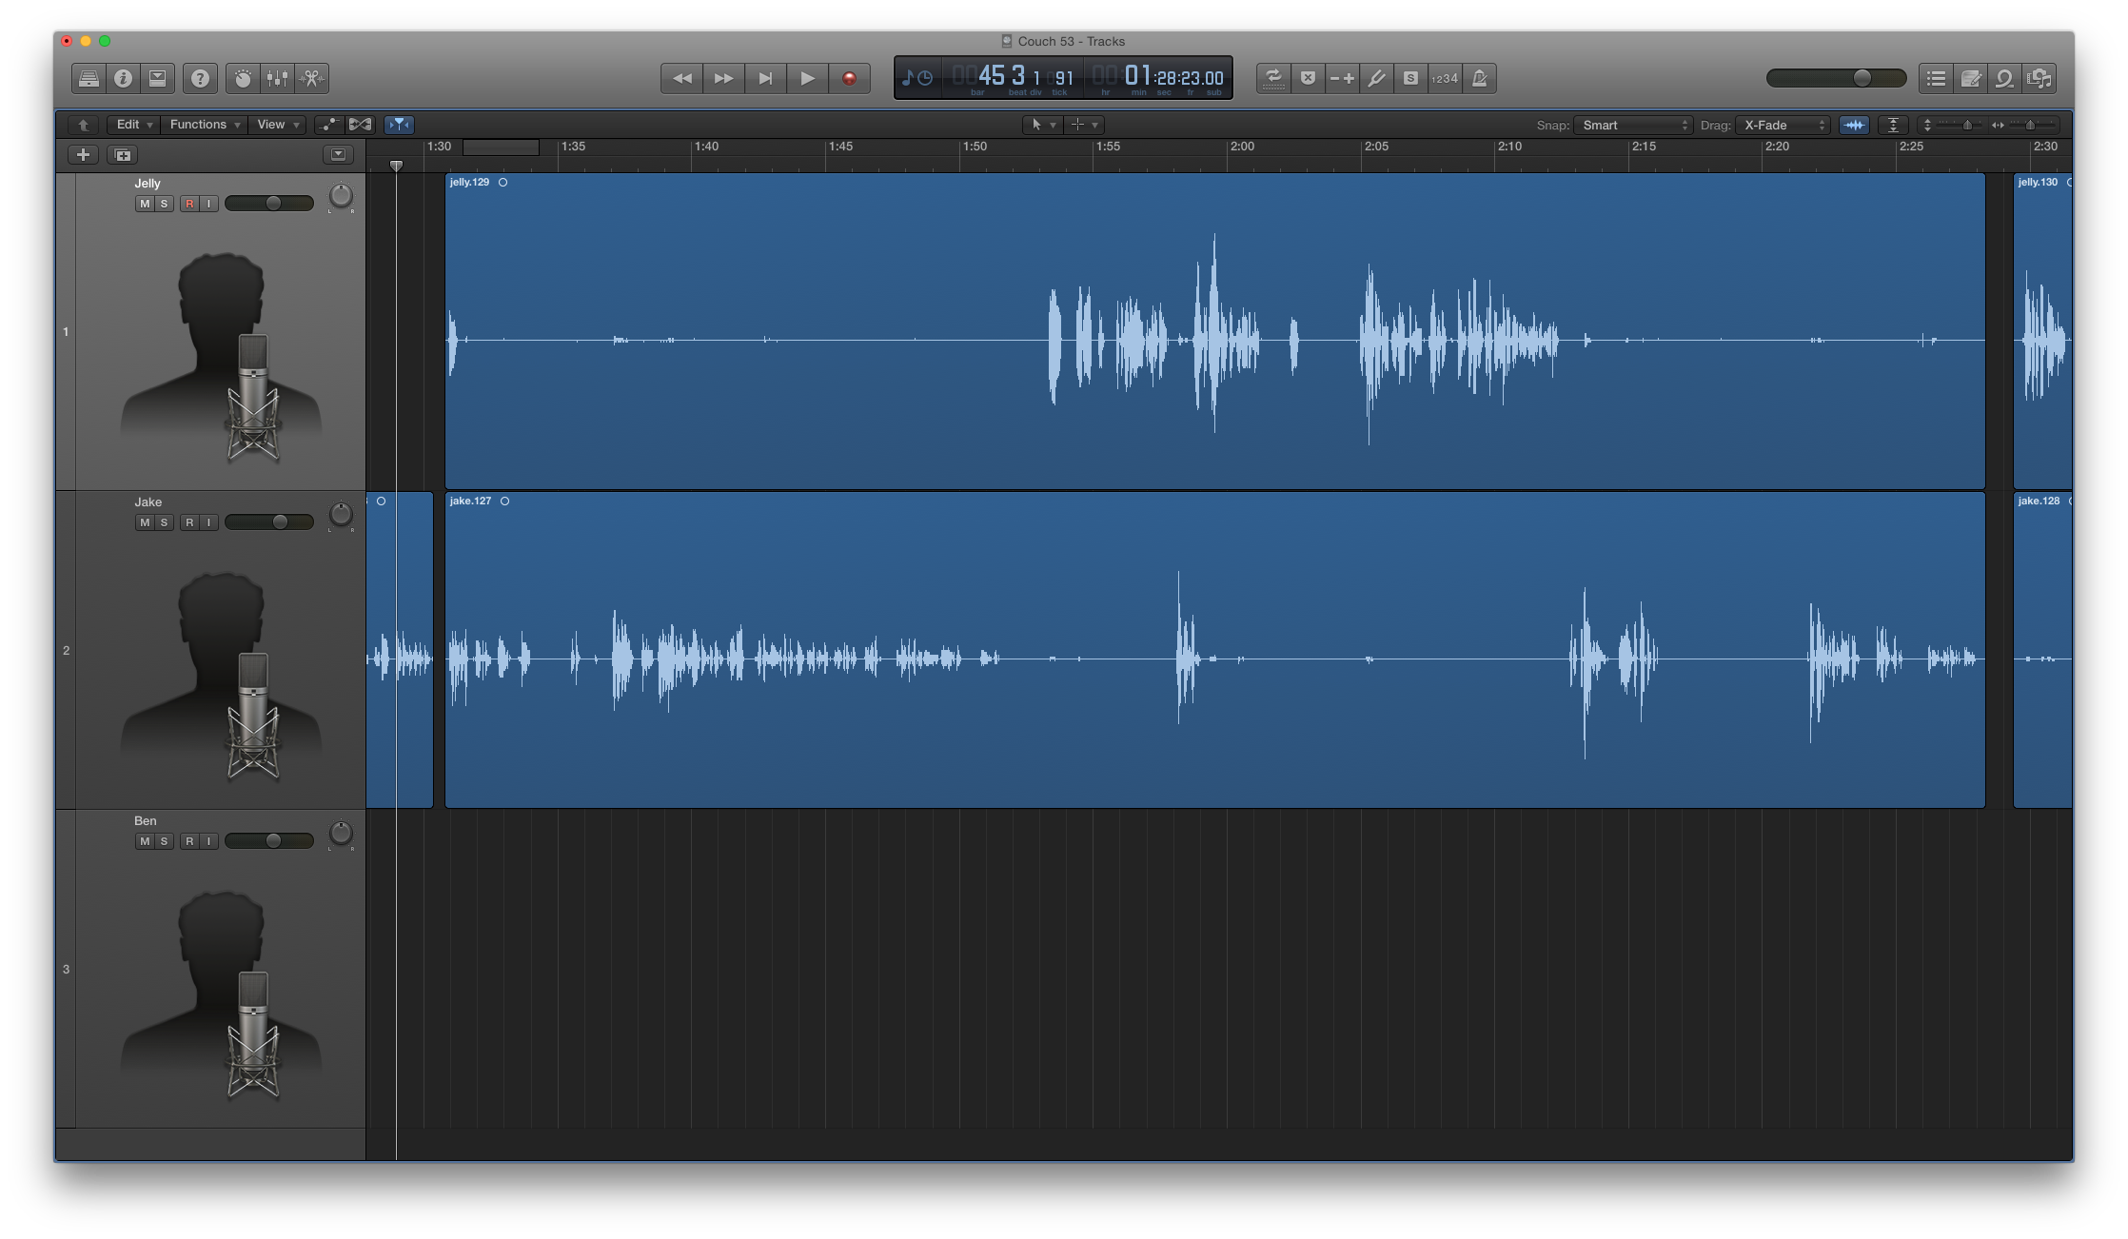Open the Mixer faders icon
The image size is (2128, 1239).
277,78
